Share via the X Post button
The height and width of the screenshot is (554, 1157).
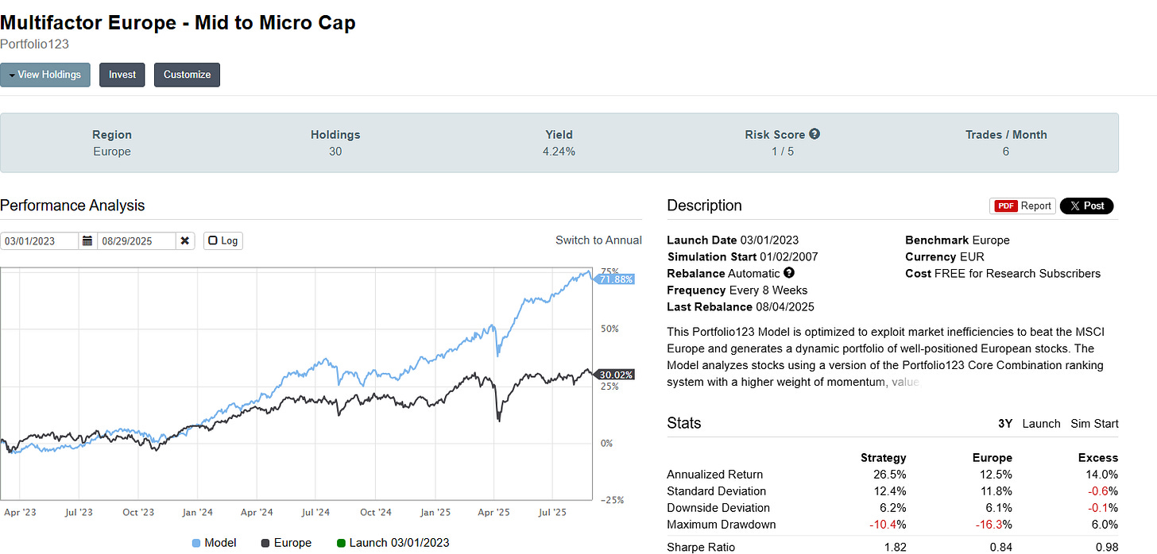(x=1087, y=206)
